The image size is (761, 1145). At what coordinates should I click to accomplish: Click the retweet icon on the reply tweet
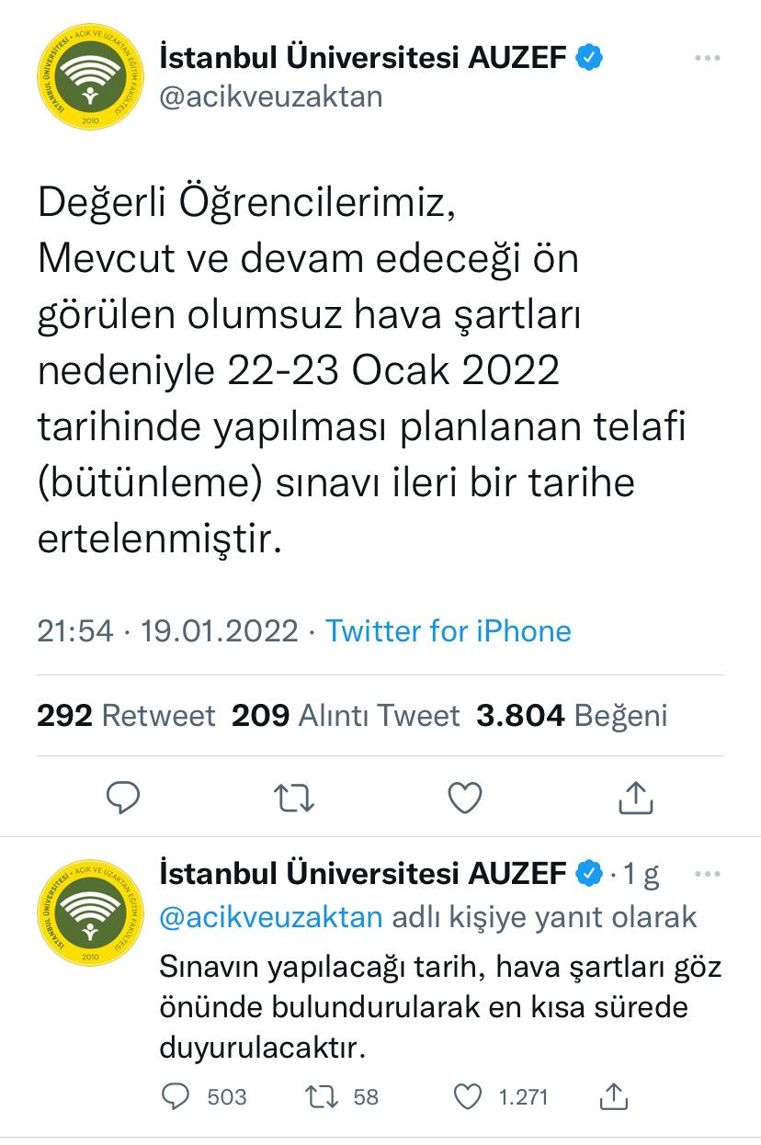click(x=321, y=1096)
